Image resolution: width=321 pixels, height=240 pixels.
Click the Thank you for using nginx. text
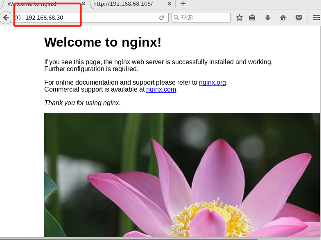coord(83,103)
